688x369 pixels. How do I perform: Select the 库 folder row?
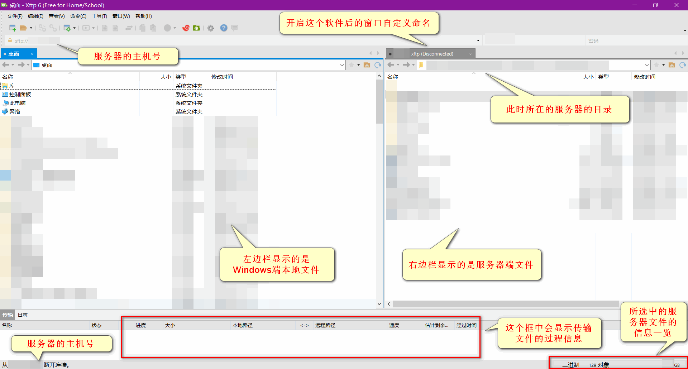(138, 86)
